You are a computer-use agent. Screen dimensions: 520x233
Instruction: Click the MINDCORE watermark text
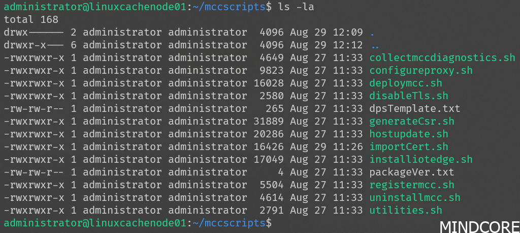pos(478,225)
